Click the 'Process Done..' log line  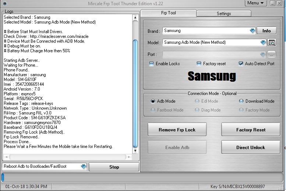click(17, 142)
